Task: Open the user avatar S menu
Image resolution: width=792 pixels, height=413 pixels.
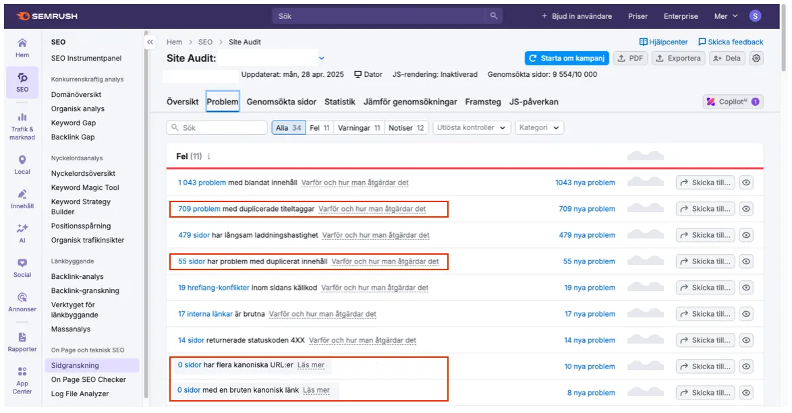Action: [x=755, y=16]
